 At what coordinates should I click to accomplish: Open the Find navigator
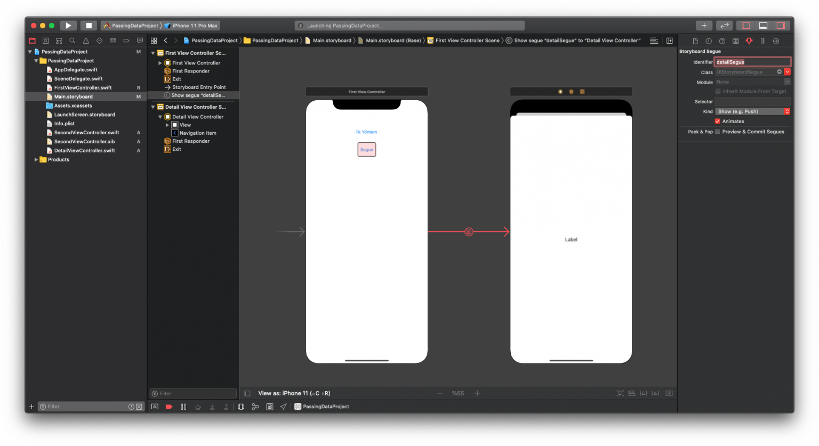(x=72, y=40)
